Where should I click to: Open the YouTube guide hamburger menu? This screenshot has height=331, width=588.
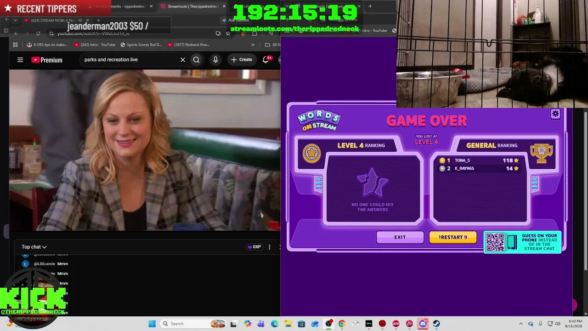(x=20, y=60)
